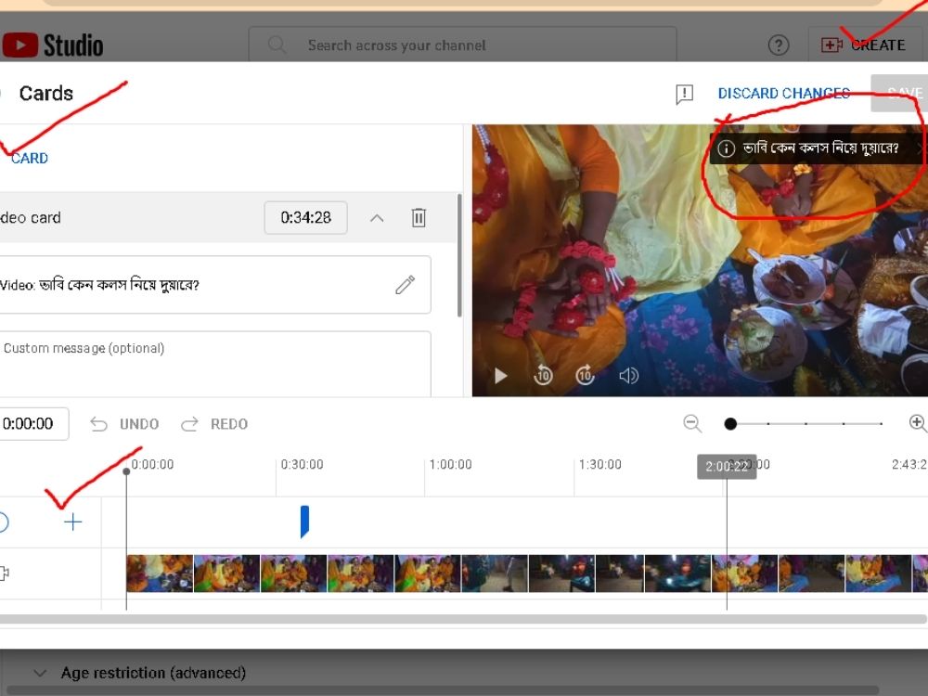Click the timeline zoom slider handle
This screenshot has height=696, width=928.
coord(730,424)
